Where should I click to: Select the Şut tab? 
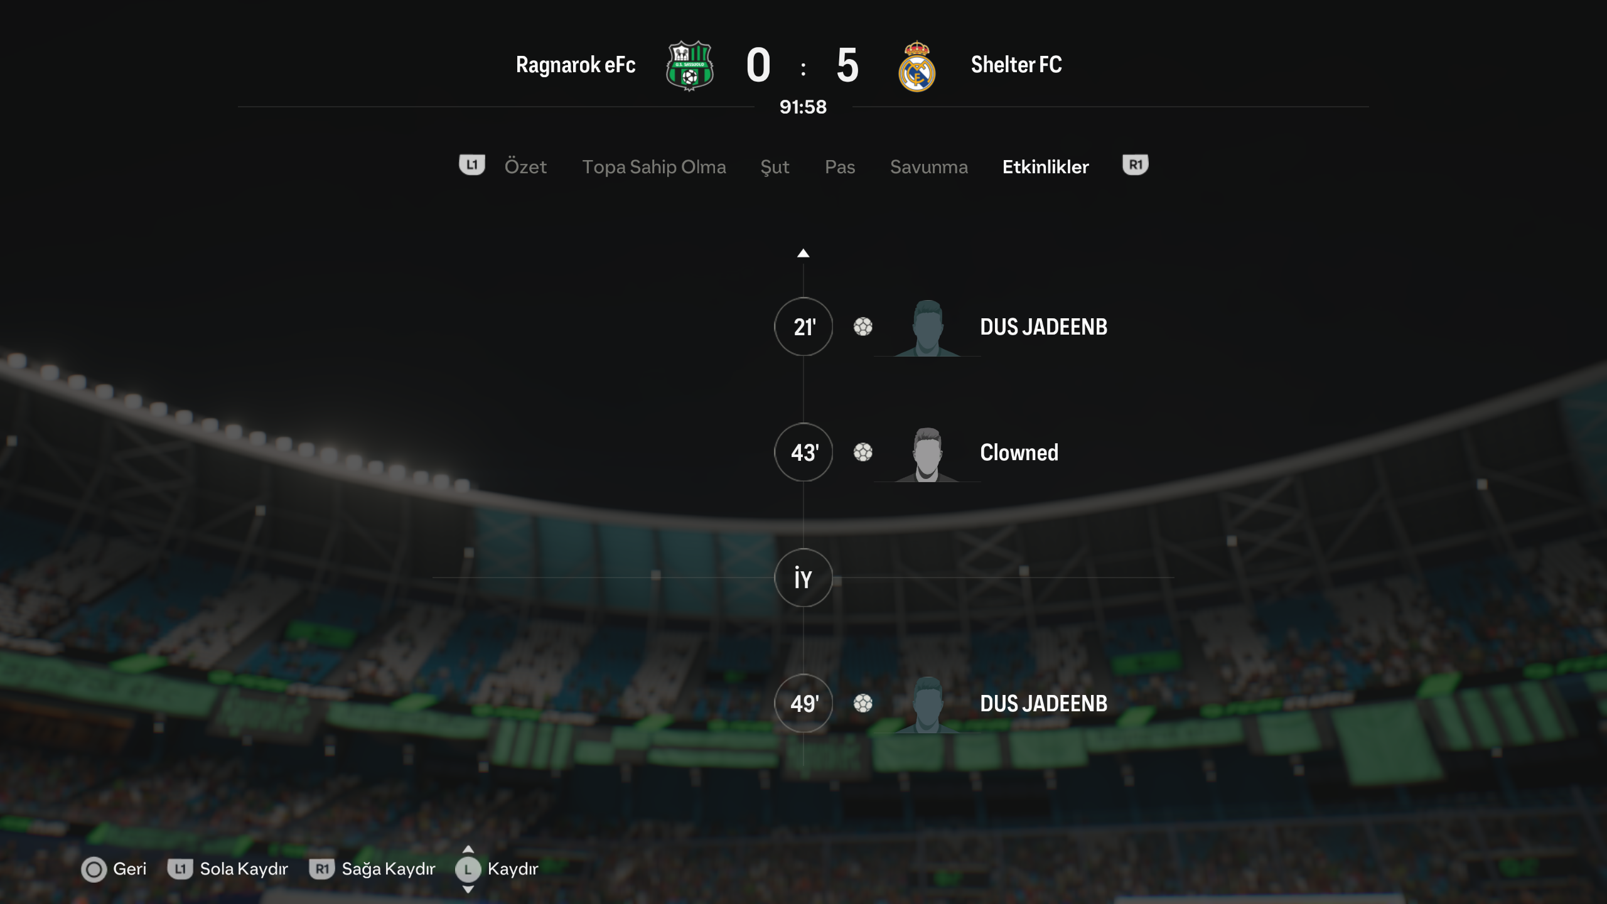coord(775,166)
